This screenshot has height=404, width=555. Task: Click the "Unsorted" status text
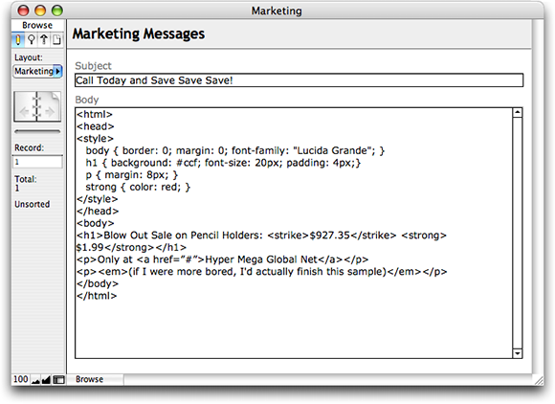pos(33,204)
